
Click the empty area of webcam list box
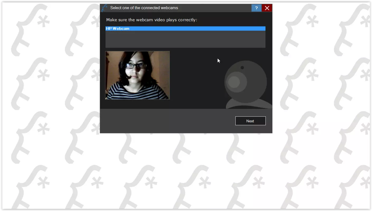coord(185,39)
